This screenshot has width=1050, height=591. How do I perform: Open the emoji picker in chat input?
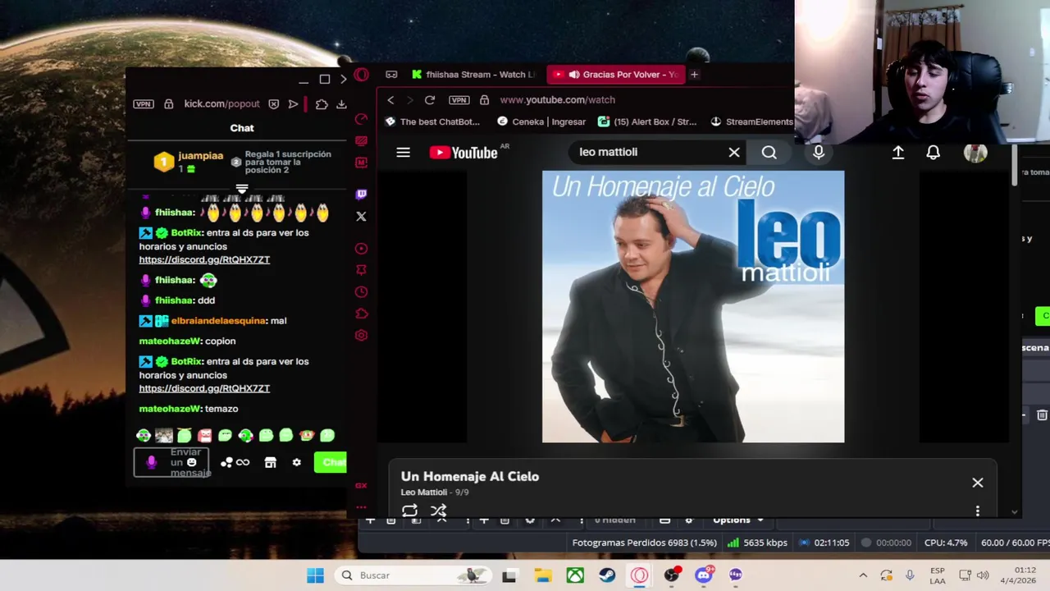[x=192, y=462]
